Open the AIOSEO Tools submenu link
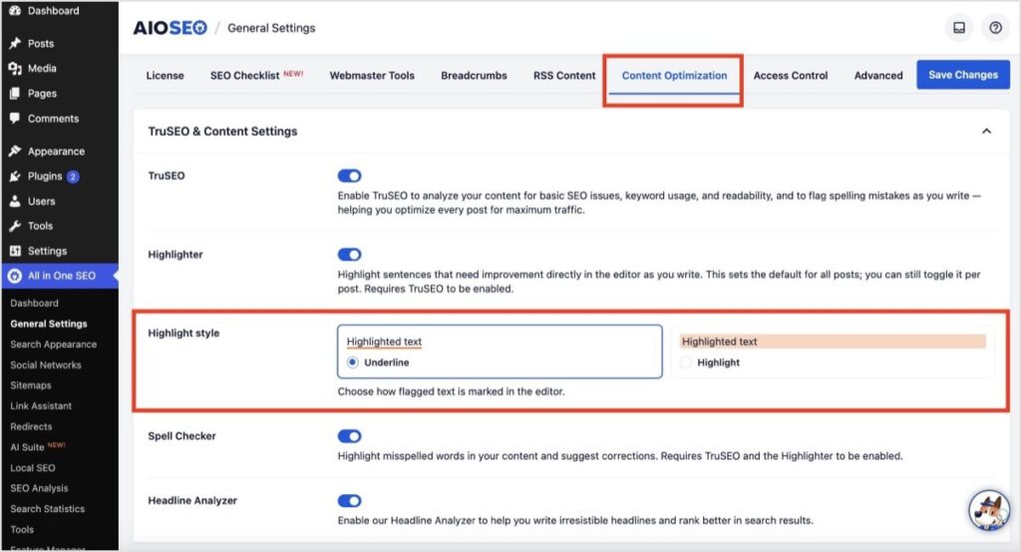This screenshot has width=1021, height=552. pos(22,530)
